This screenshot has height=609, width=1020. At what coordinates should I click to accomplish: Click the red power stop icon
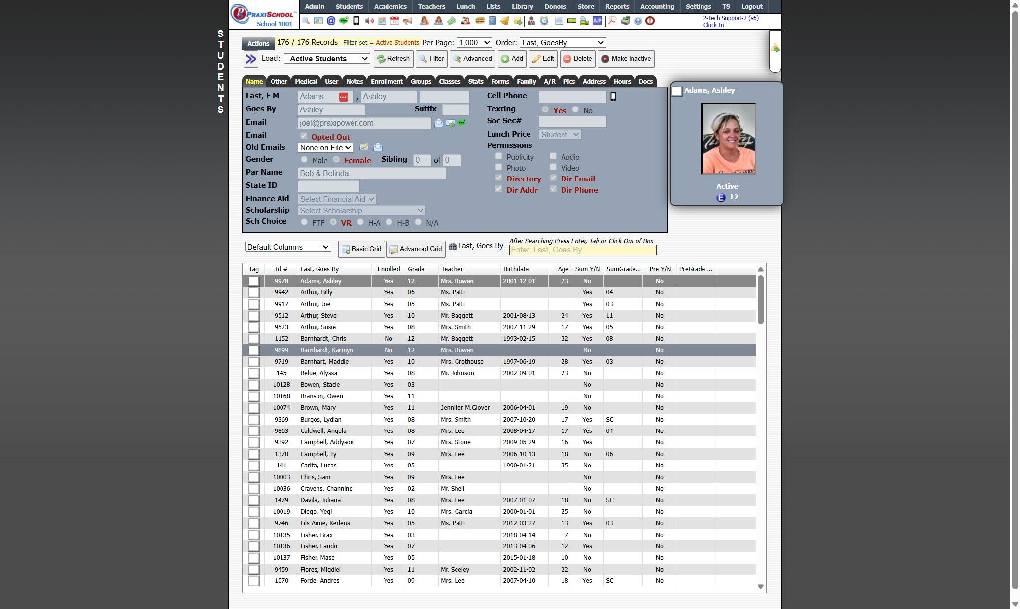click(650, 21)
